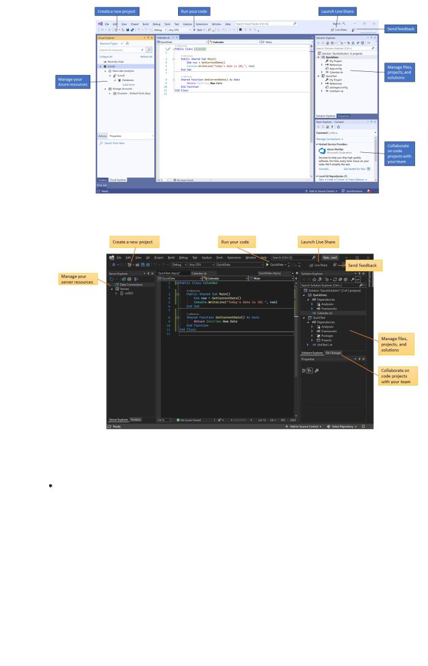Image resolution: width=428 pixels, height=666 pixels.
Task: Open the Debug configuration dropdown in the light toolbar
Action: click(160, 29)
